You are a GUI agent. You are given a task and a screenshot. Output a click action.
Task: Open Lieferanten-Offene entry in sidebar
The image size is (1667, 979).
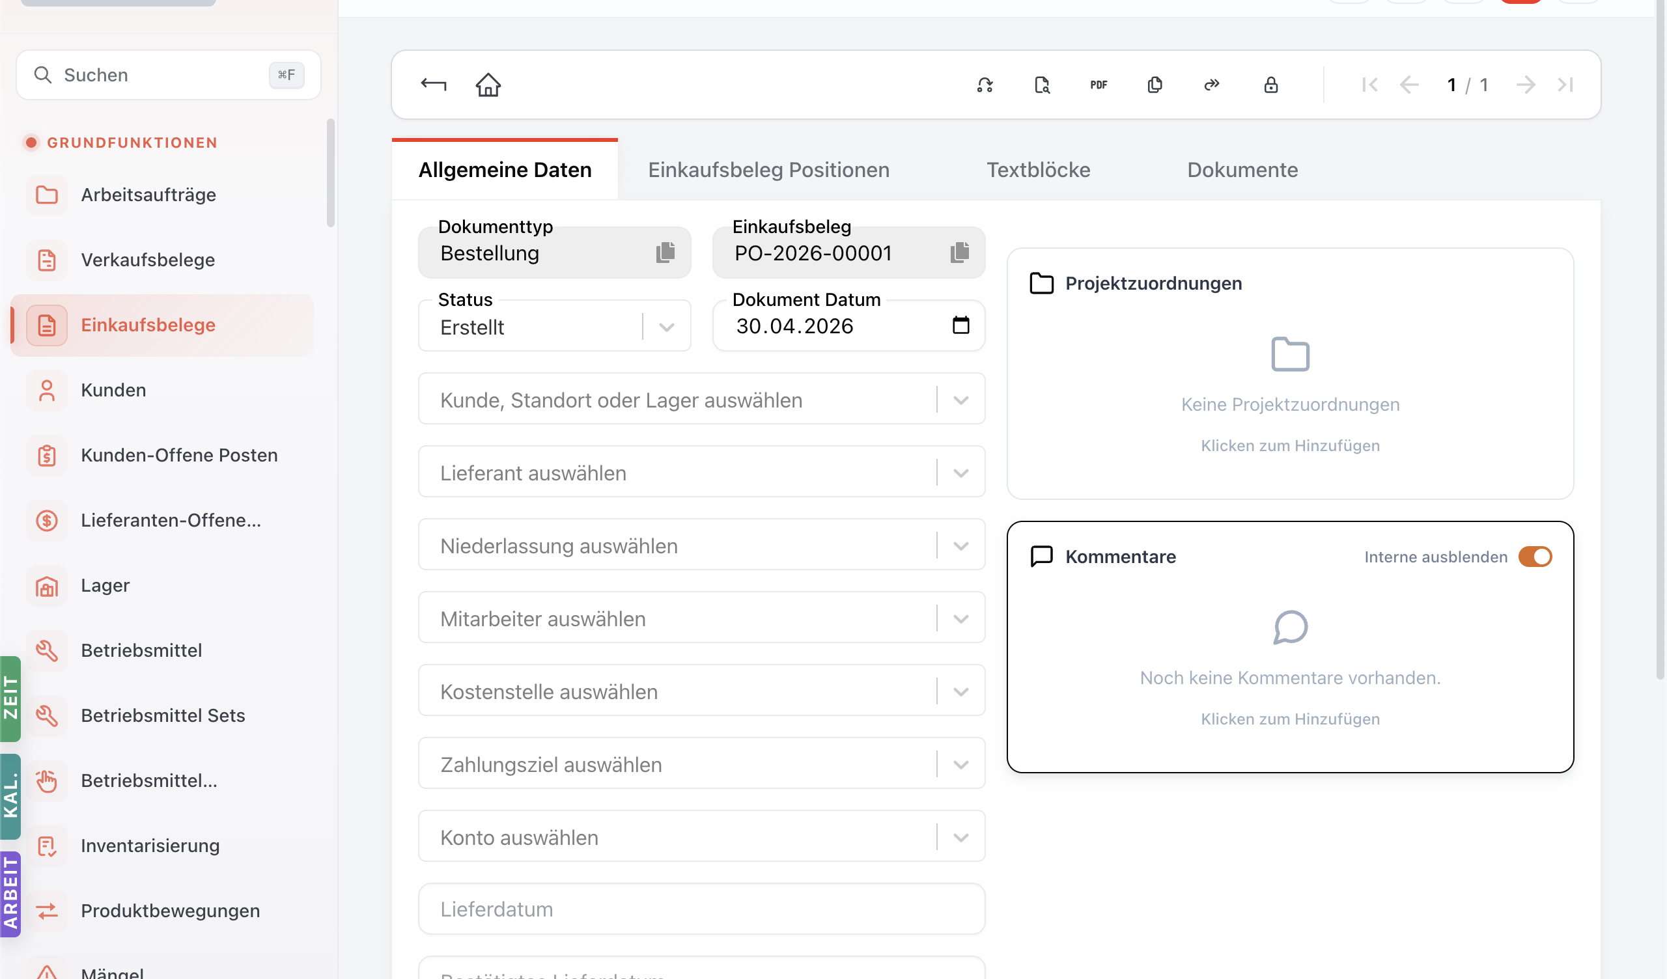[162, 520]
